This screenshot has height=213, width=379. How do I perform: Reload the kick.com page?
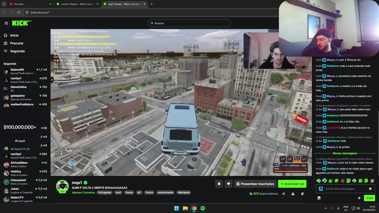[18, 12]
